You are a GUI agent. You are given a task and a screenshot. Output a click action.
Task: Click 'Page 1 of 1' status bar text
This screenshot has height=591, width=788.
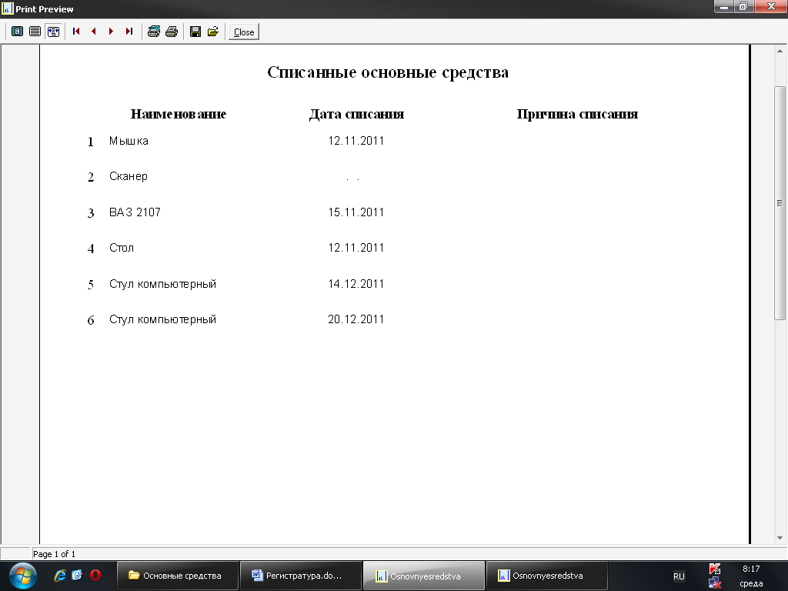[x=55, y=554]
